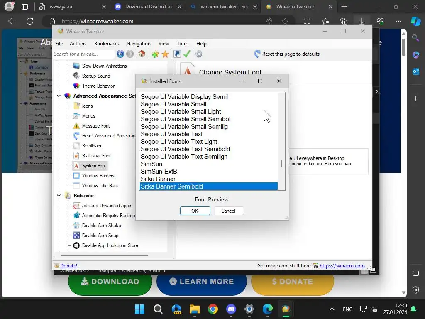Click the browser refresh icon
Viewport: 425px width, 319px height.
(x=30, y=21)
